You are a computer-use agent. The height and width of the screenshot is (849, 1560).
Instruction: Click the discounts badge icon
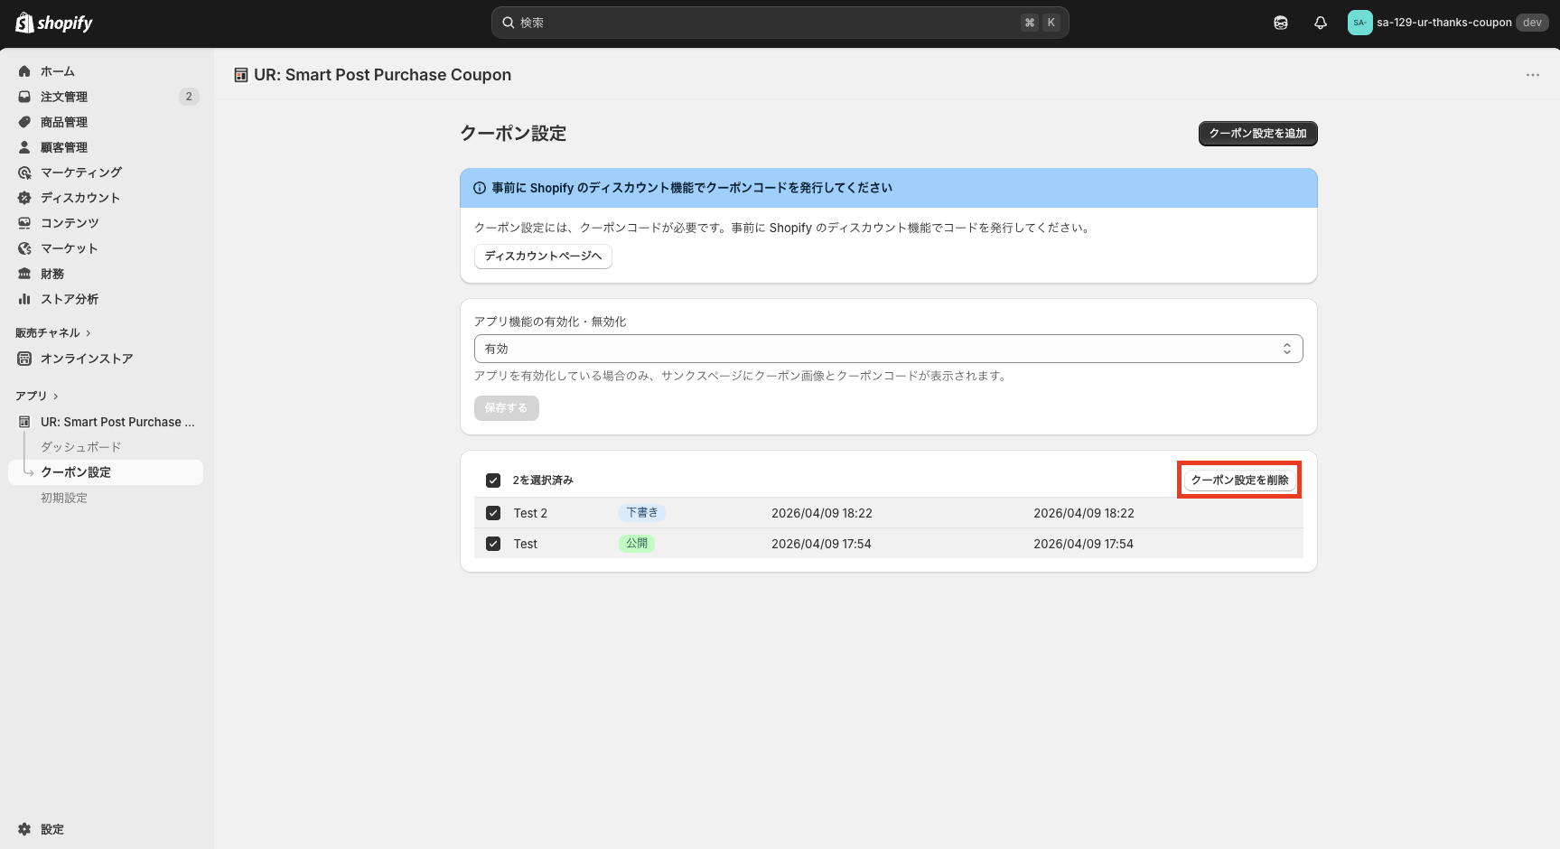(x=24, y=198)
